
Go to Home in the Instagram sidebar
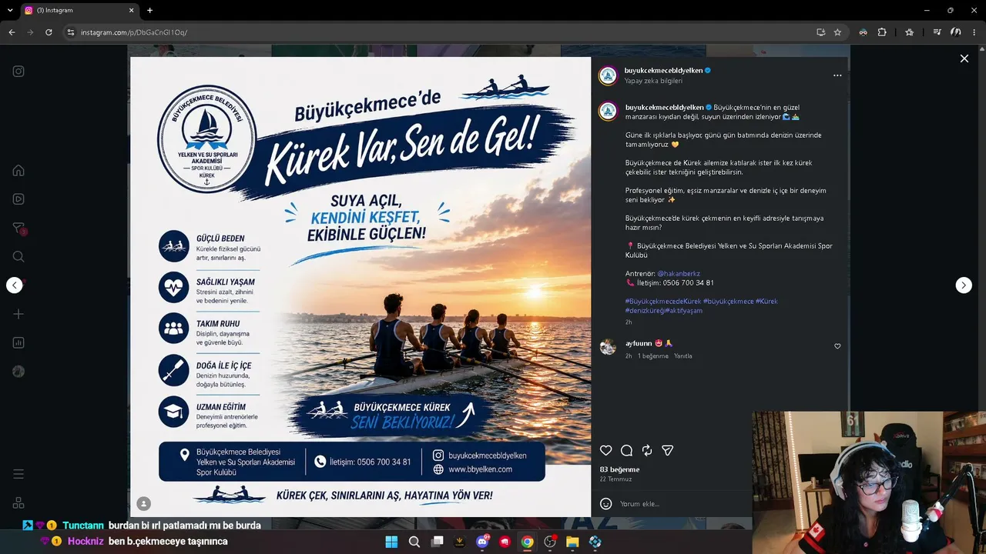[18, 170]
